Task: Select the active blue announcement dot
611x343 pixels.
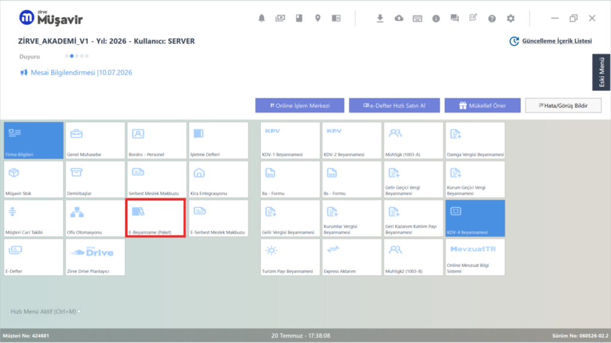Action: pyautogui.click(x=72, y=56)
